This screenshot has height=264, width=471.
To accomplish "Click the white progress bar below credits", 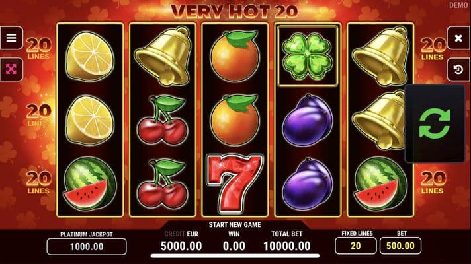I will [x=235, y=256].
